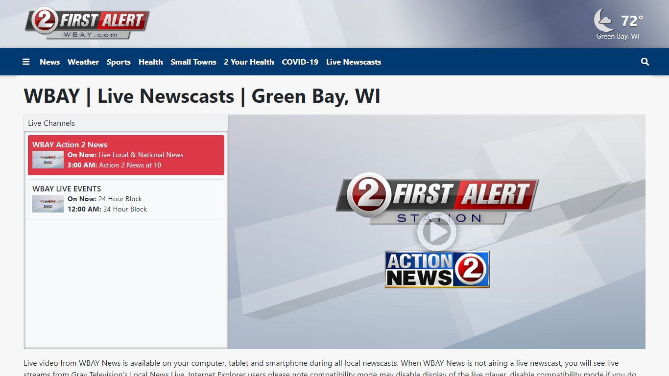Screen dimensions: 669x376
Task: Click the 72° temperature reading
Action: pyautogui.click(x=632, y=21)
